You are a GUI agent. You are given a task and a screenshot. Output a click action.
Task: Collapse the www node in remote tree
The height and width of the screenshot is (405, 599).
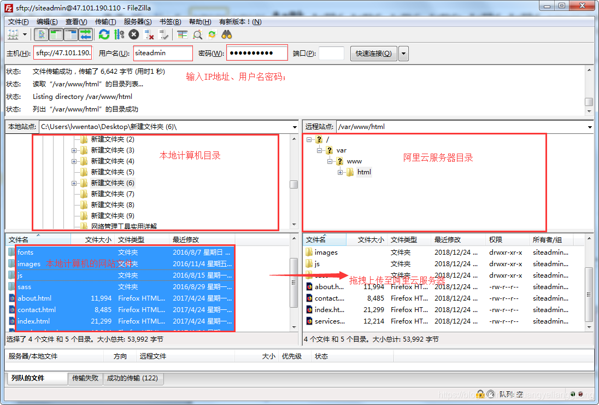coord(330,161)
